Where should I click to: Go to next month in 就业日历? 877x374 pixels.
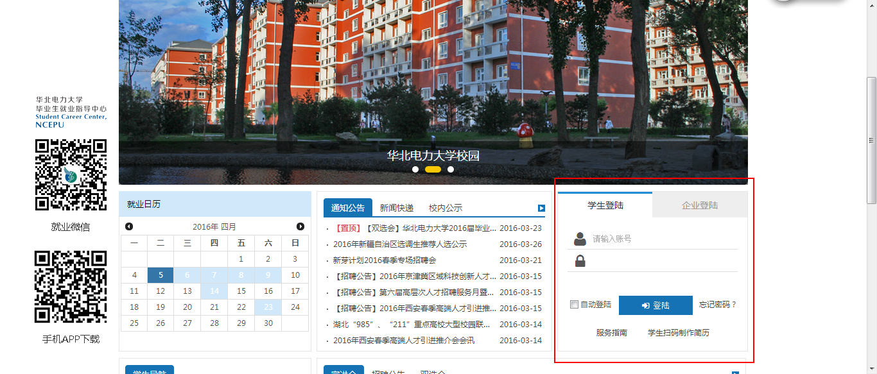click(x=300, y=226)
